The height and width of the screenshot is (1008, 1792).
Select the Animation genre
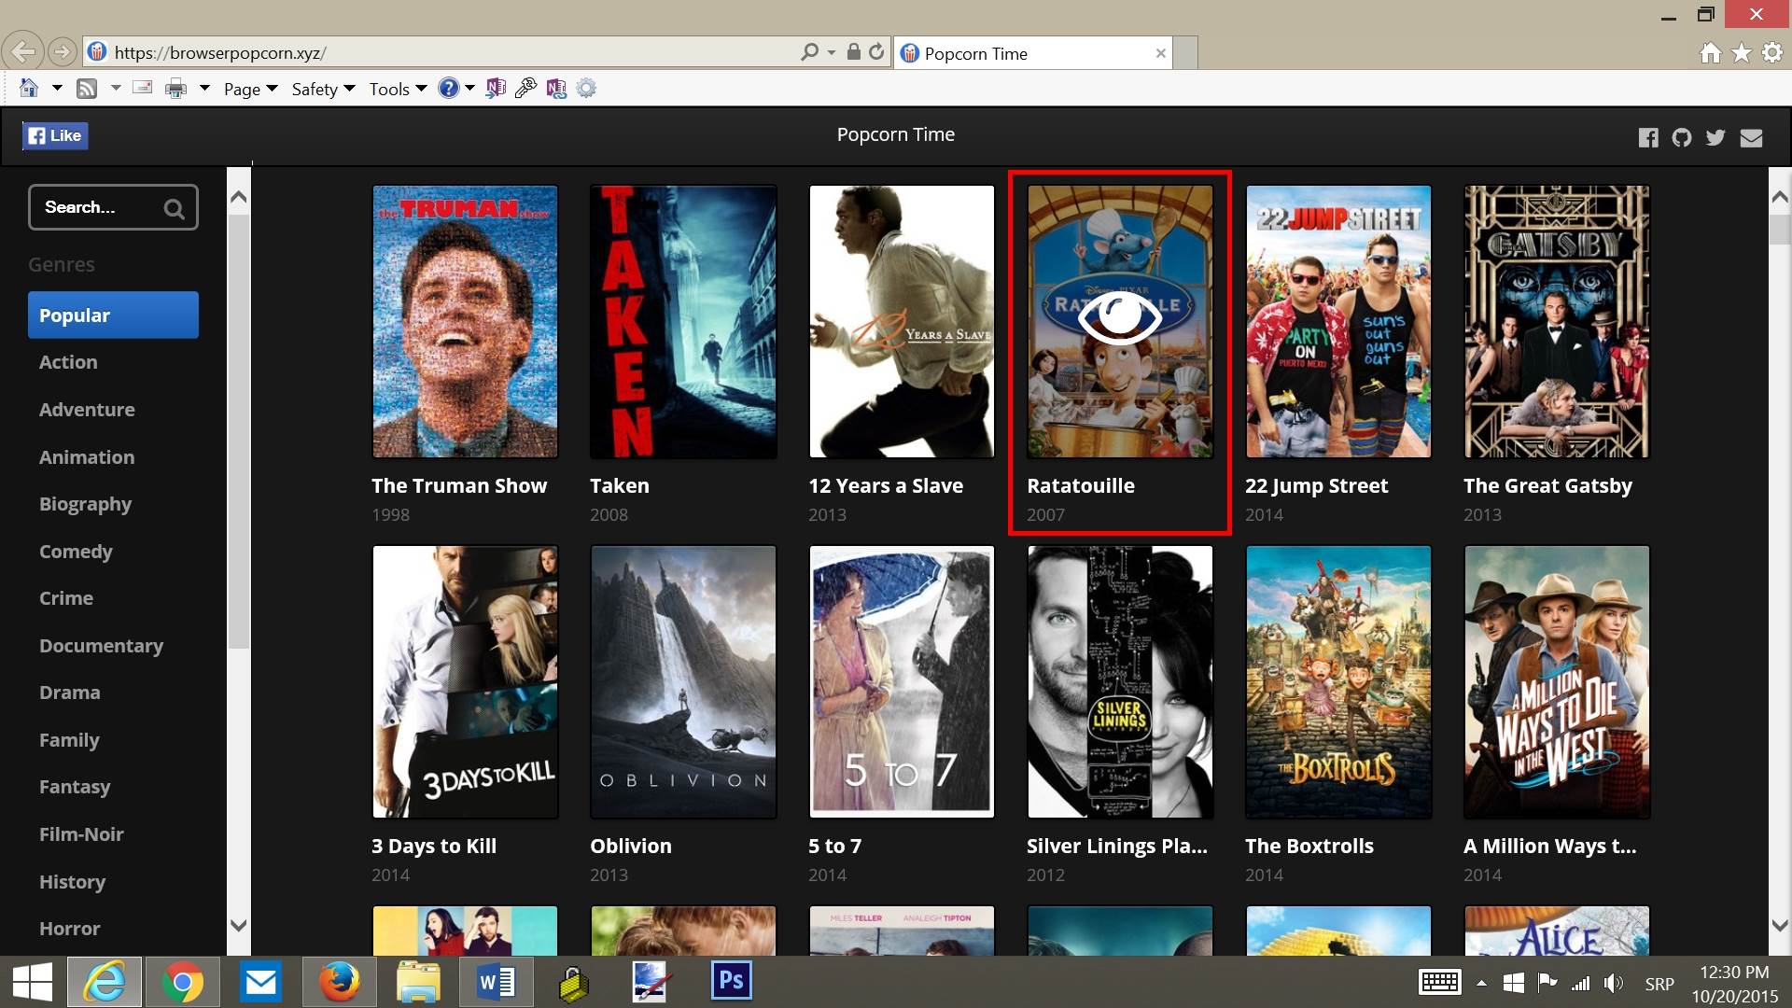[87, 456]
